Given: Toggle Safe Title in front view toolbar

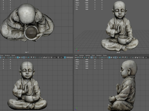Looking at the screenshot, I should pyautogui.click(x=12, y=57).
